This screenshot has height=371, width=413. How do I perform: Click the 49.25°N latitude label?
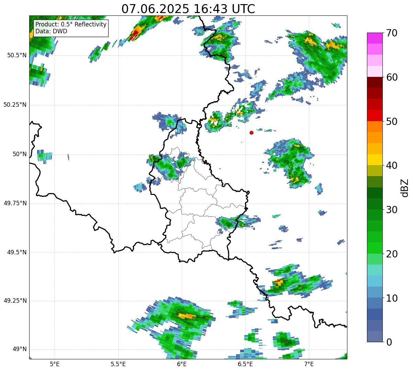coord(15,301)
